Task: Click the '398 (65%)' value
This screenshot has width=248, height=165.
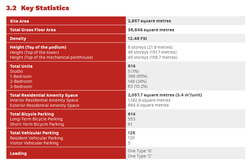Action: click(138, 76)
